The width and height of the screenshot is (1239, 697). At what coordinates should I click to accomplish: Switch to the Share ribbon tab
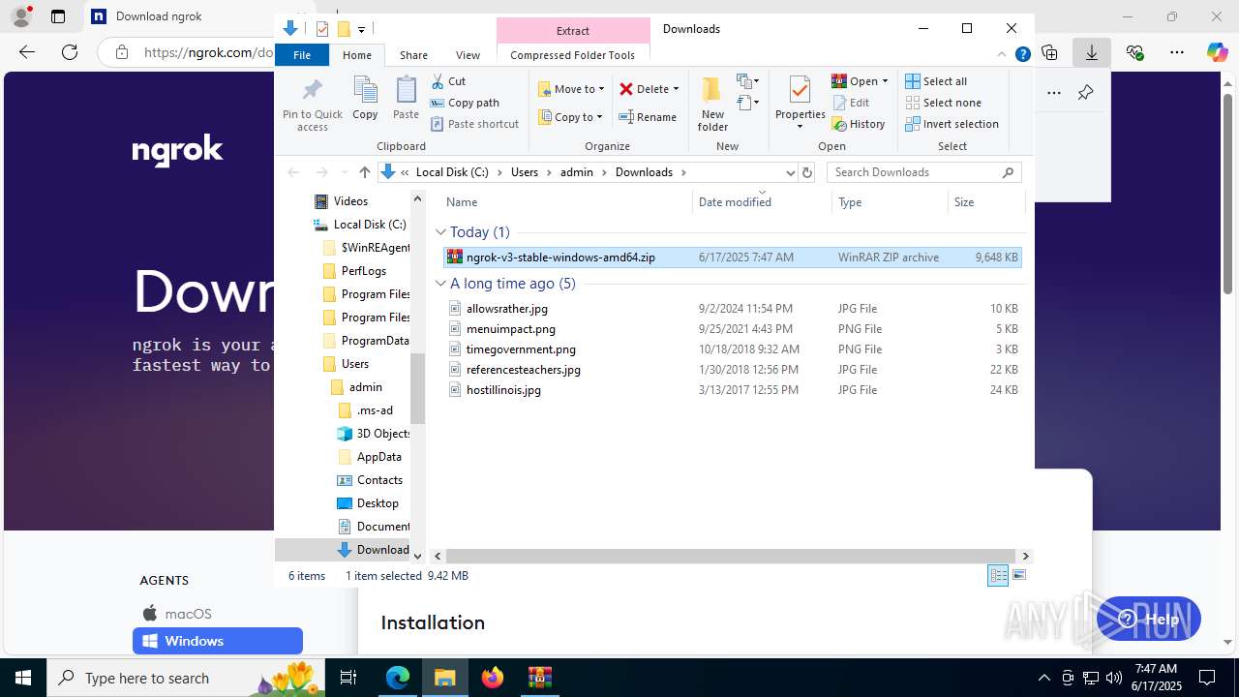[413, 55]
